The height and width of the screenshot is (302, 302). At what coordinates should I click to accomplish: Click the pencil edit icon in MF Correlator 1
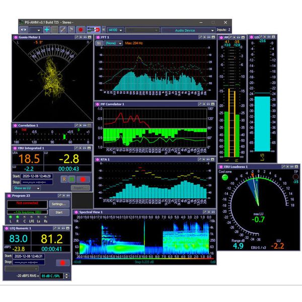(200, 104)
